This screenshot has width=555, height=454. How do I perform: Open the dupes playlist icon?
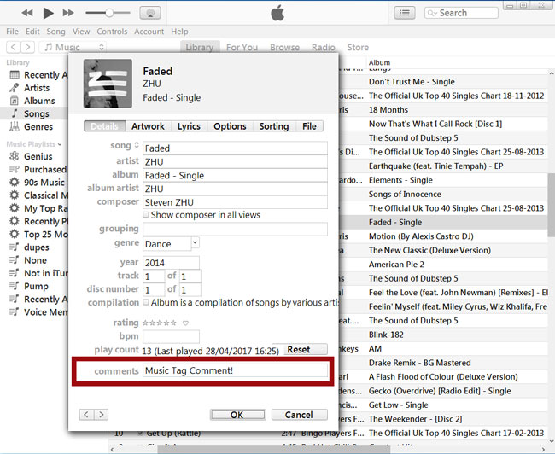(x=15, y=247)
